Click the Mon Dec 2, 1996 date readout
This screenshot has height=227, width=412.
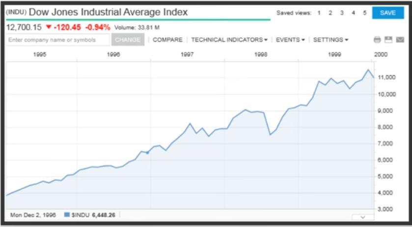click(33, 215)
